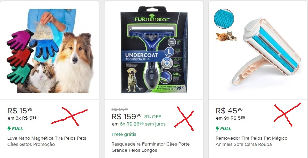Open Removedor Tira Pelos Pet Mágico title

coord(251,141)
